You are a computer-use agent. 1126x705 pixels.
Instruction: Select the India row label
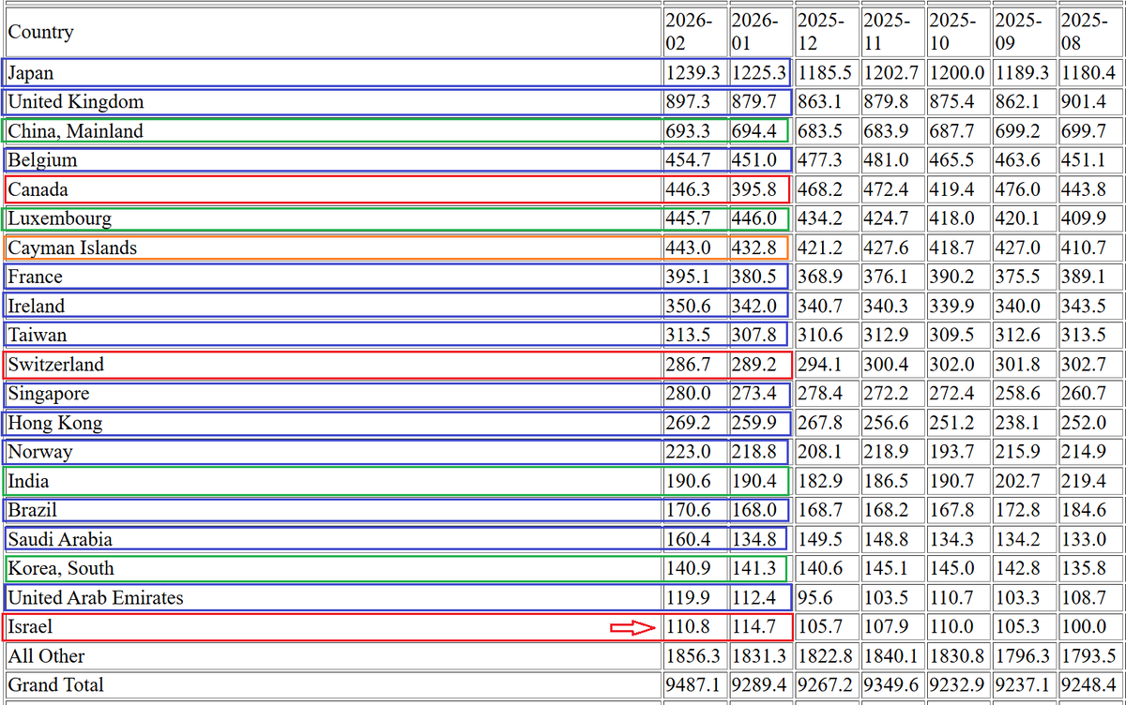point(29,481)
